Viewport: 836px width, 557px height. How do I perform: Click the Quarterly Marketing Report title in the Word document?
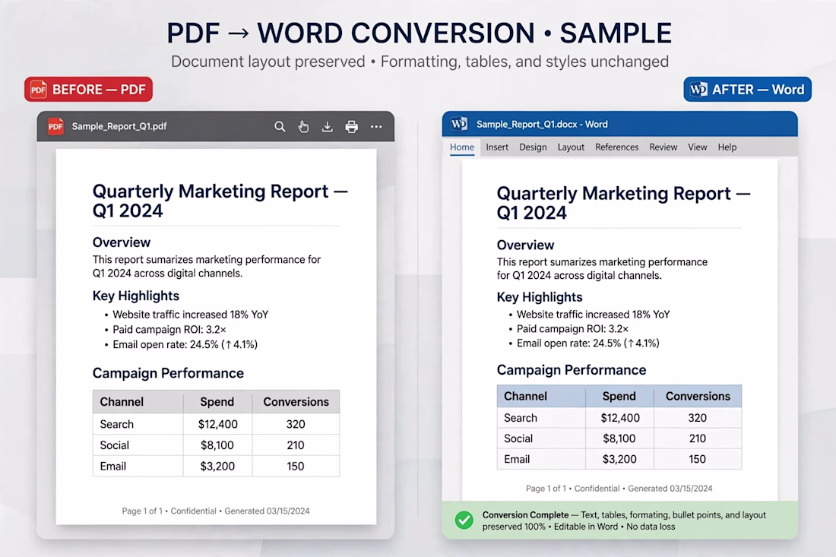pyautogui.click(x=623, y=203)
